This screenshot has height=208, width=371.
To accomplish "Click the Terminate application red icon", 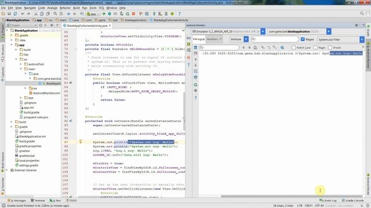I will coord(188,57).
